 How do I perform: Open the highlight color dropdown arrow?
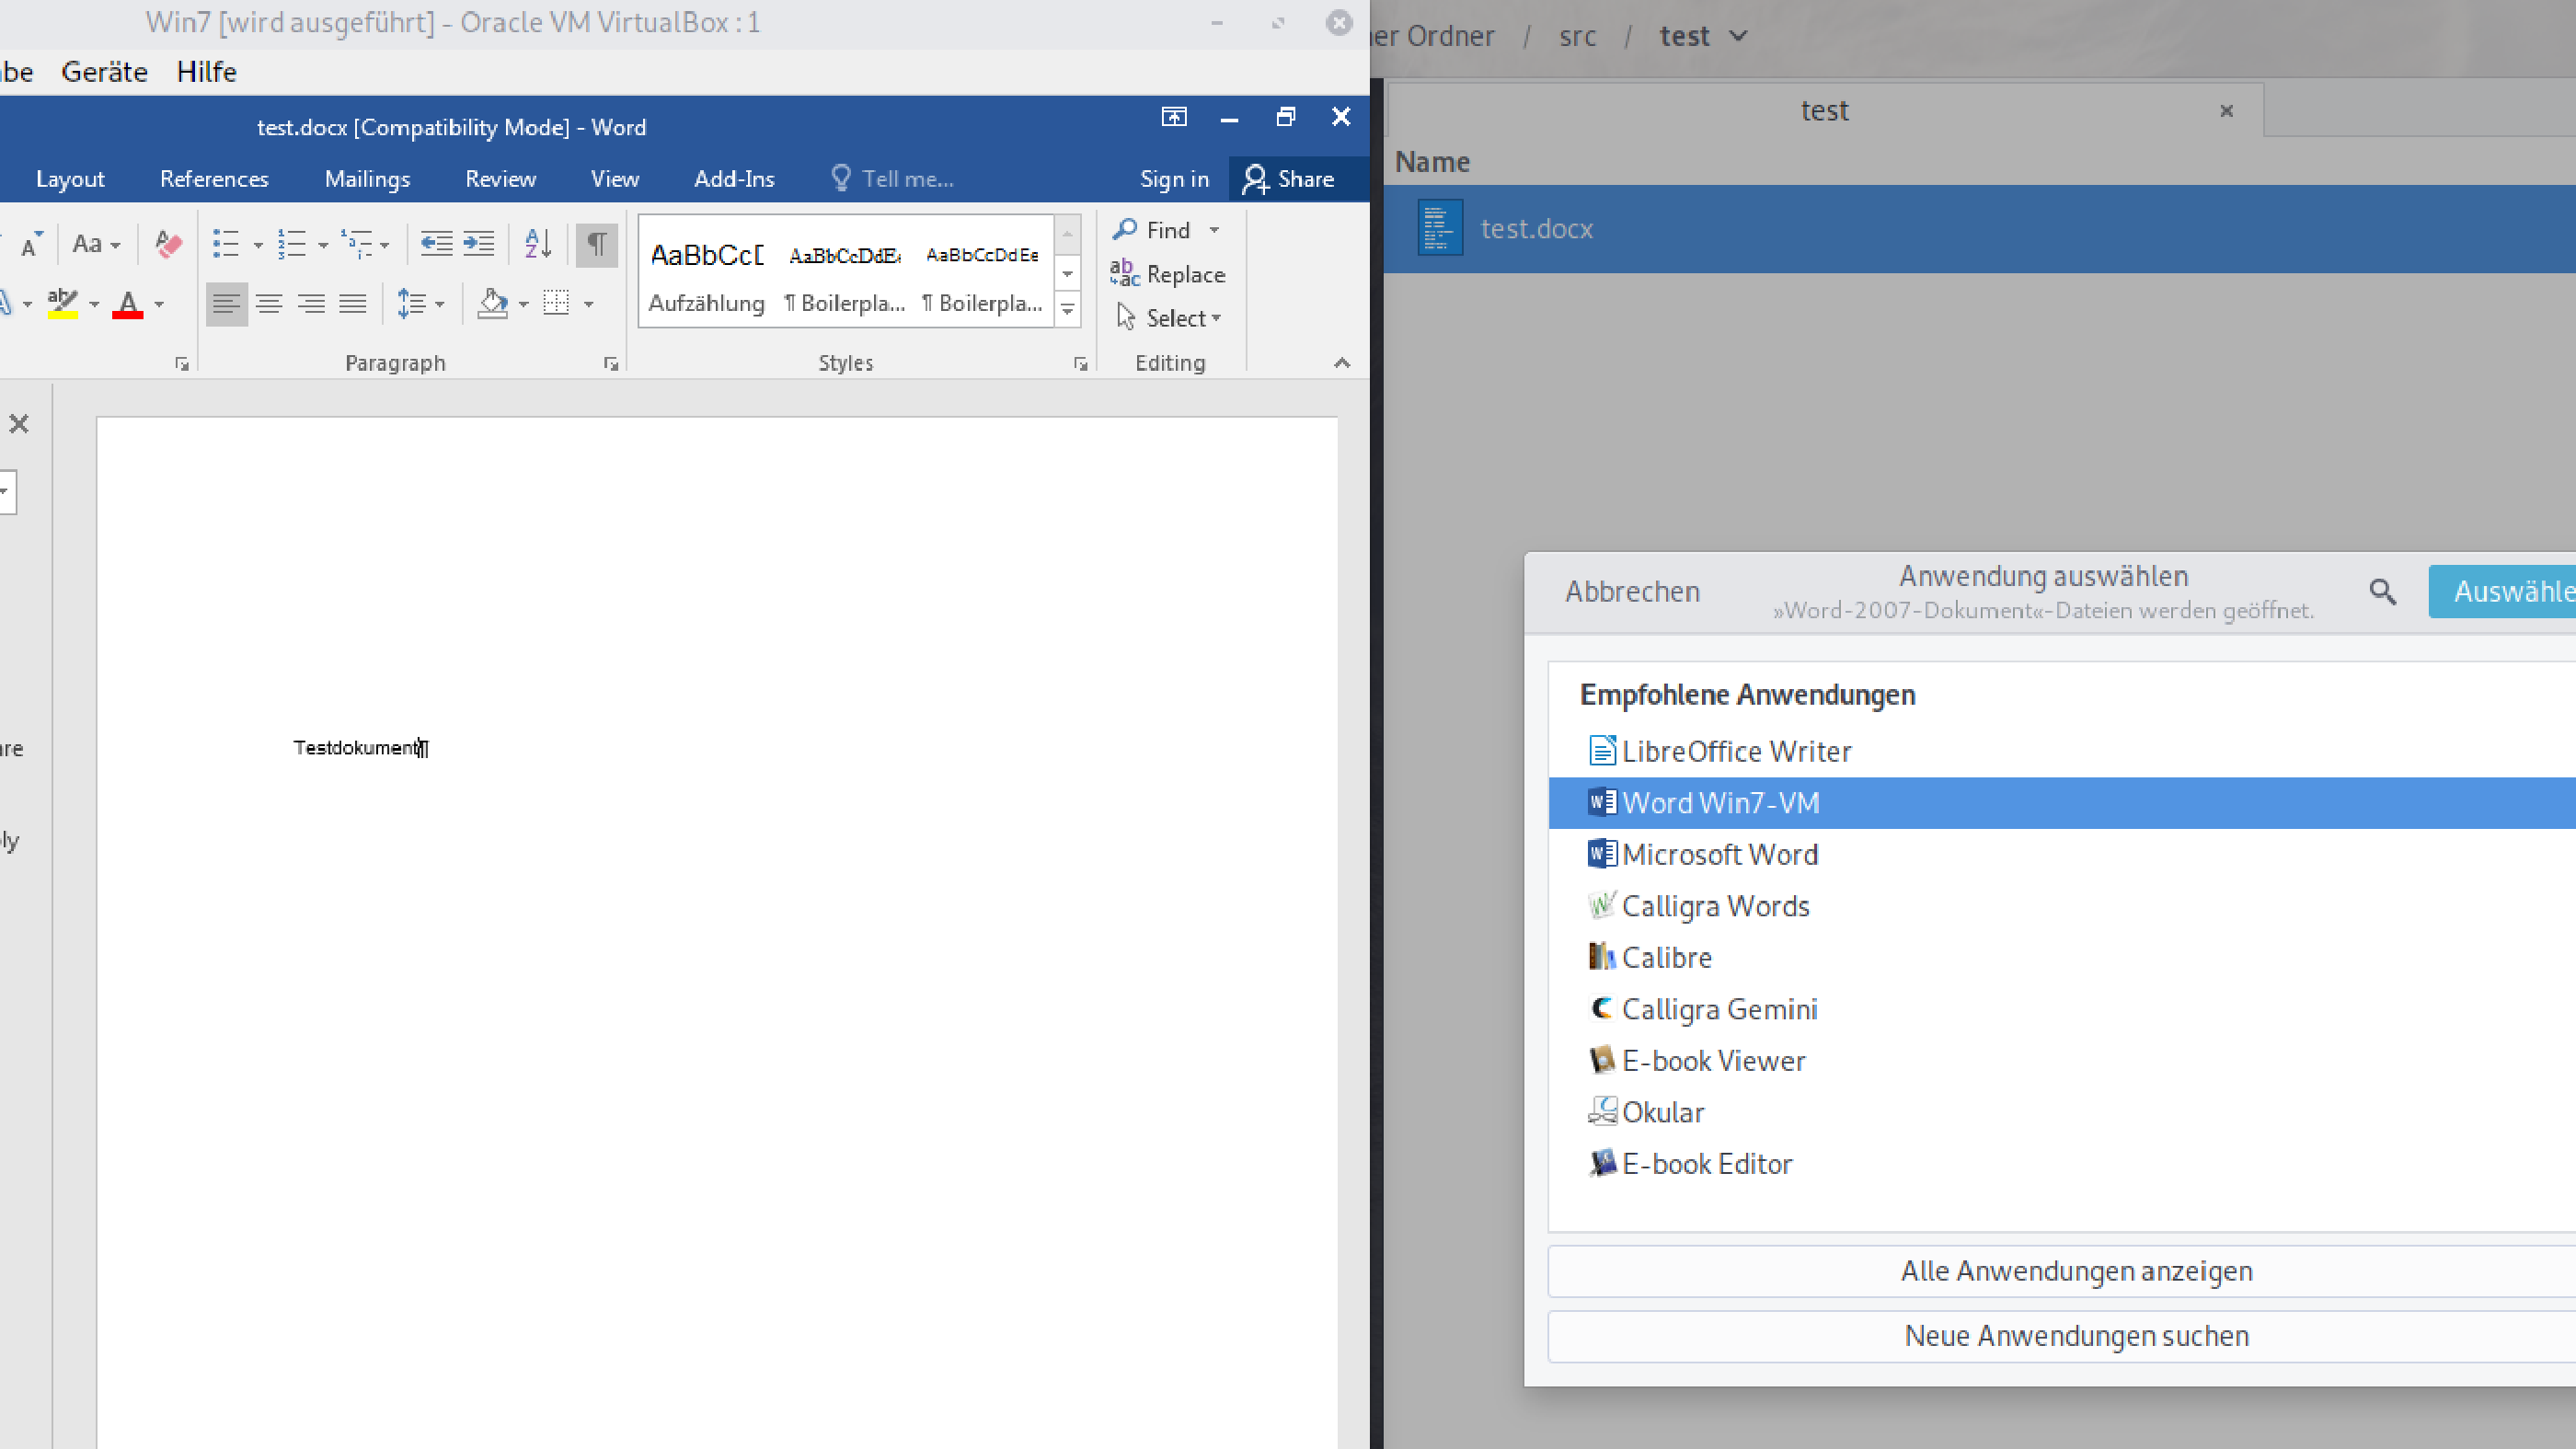coord(94,304)
